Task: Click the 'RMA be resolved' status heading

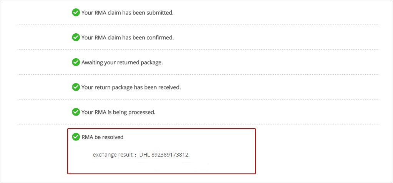Action: pos(103,137)
